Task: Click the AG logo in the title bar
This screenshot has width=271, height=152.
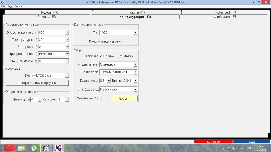Action: (x=2, y=2)
